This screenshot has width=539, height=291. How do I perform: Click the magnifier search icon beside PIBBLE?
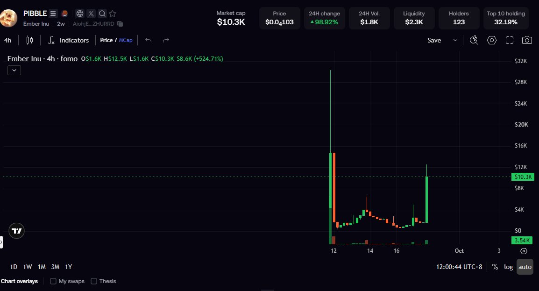[x=102, y=14]
